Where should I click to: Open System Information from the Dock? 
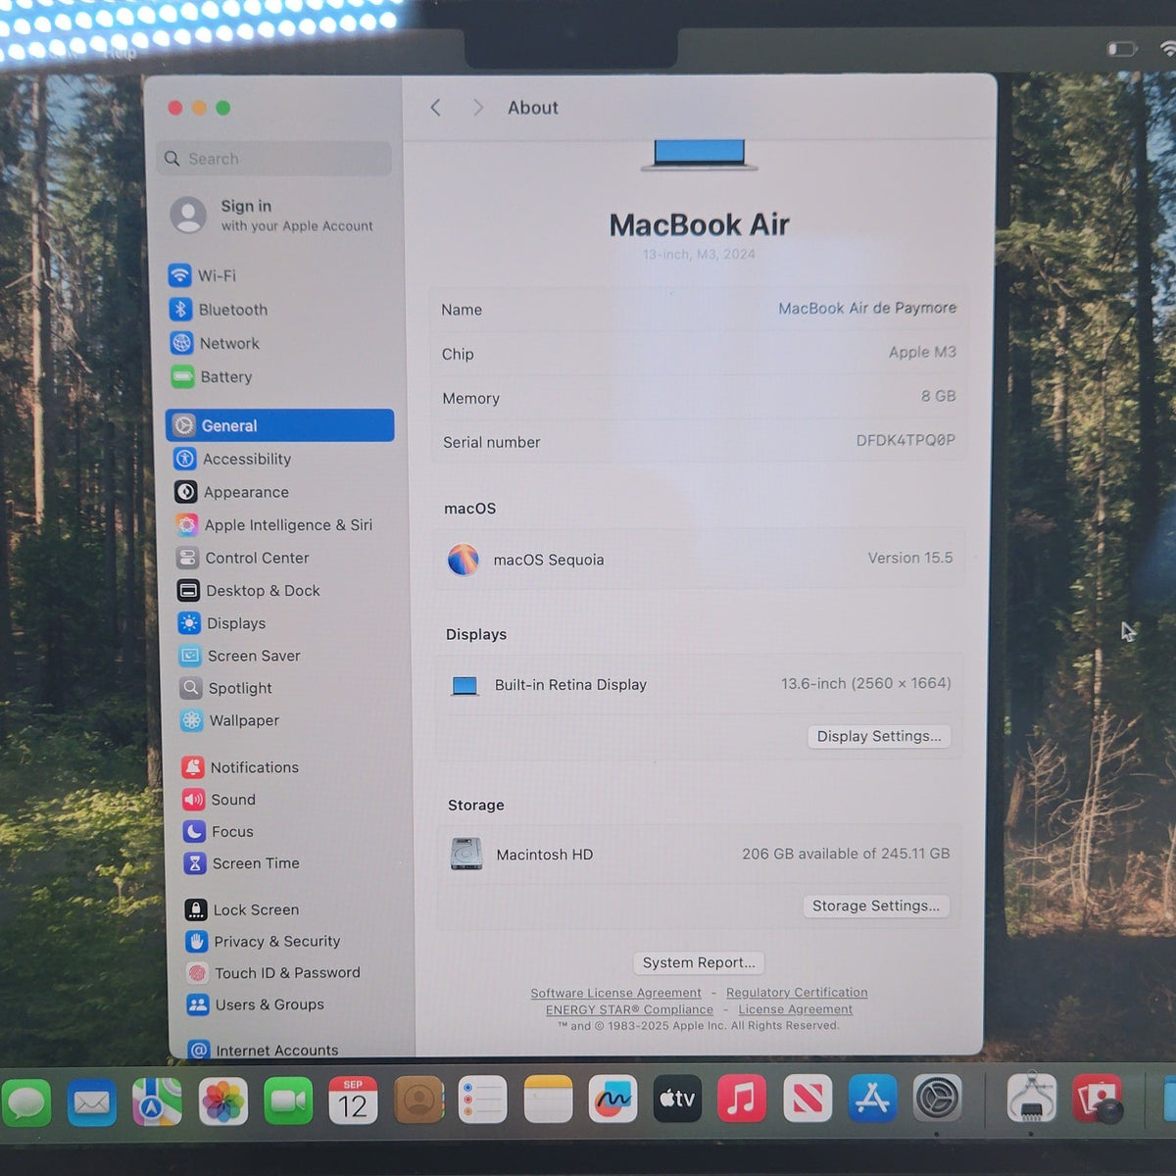(x=1031, y=1099)
